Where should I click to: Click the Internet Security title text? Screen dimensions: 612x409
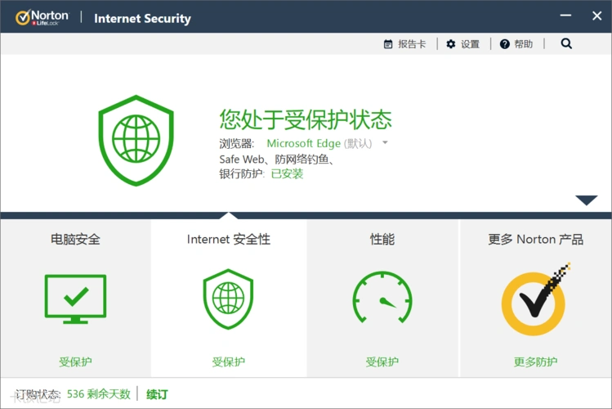click(142, 18)
